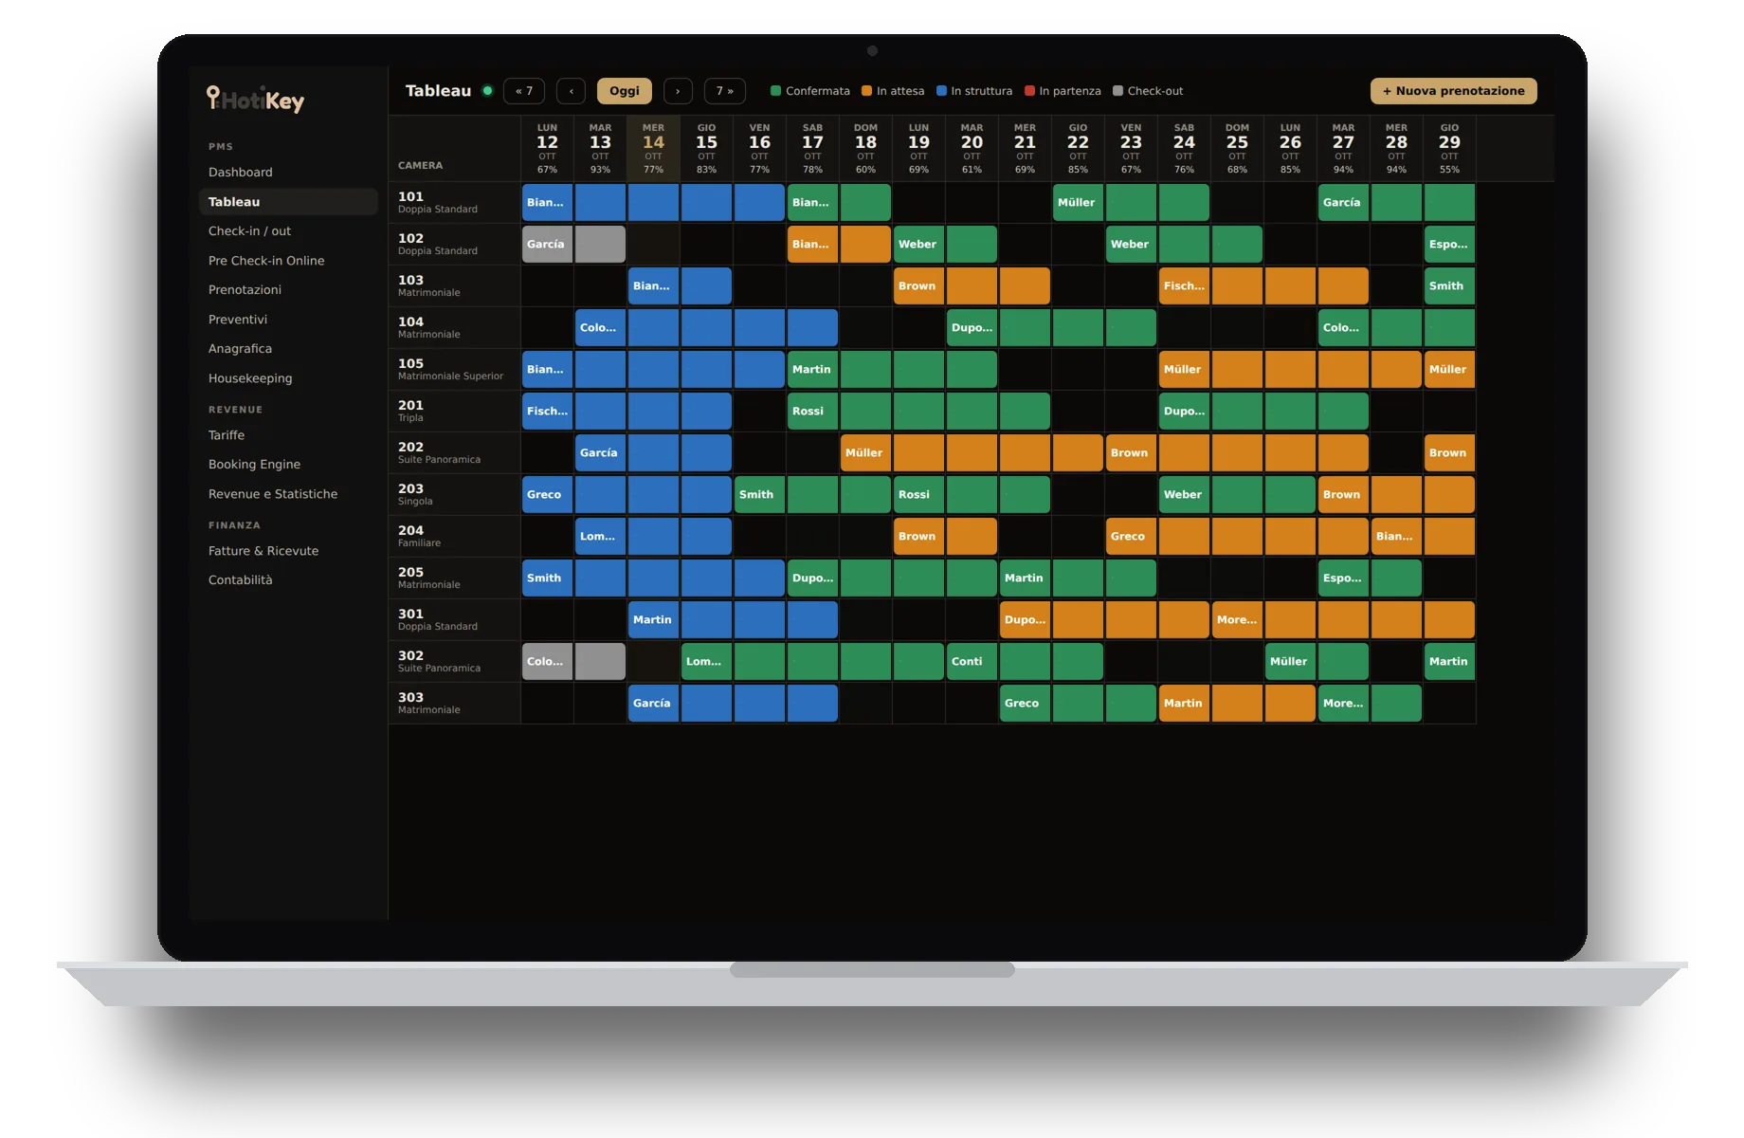Click the Confermata legend green swatch
This screenshot has height=1138, width=1744.
(775, 91)
